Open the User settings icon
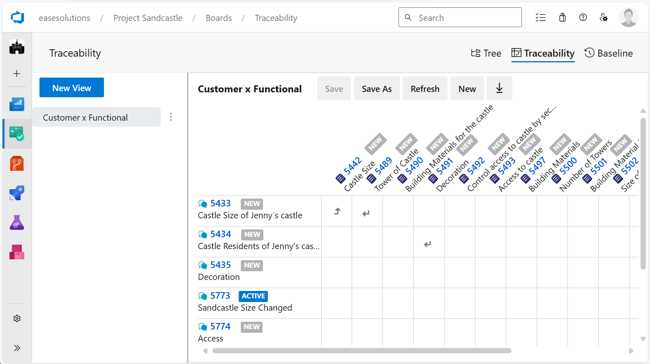This screenshot has width=650, height=364. point(604,17)
